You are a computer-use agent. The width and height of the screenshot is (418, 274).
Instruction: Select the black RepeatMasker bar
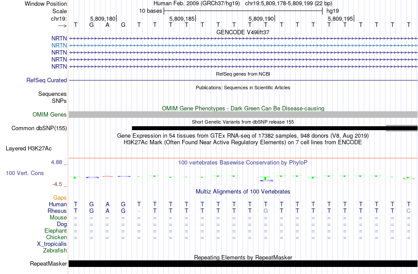(243, 263)
